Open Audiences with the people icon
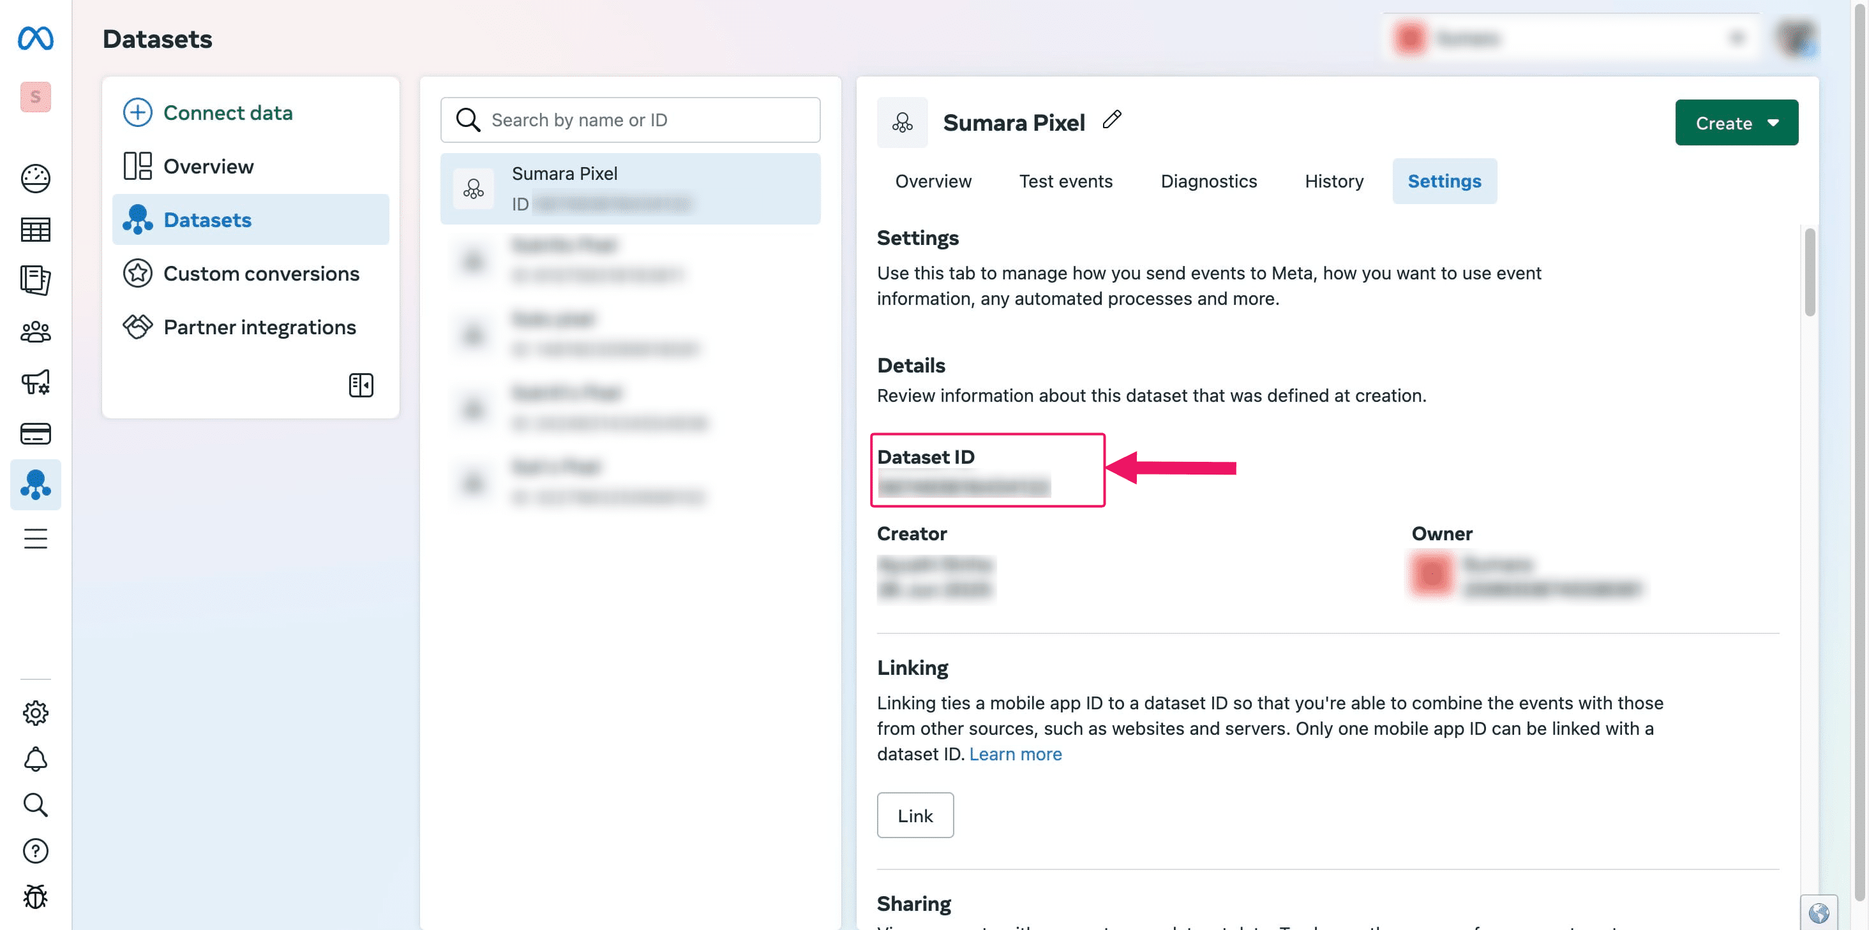The height and width of the screenshot is (930, 1869). click(x=35, y=332)
